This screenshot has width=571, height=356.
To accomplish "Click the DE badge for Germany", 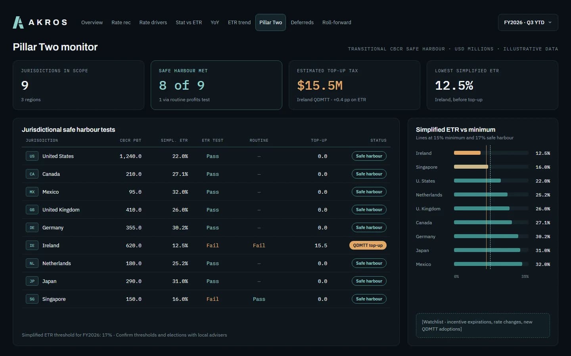I will [32, 227].
